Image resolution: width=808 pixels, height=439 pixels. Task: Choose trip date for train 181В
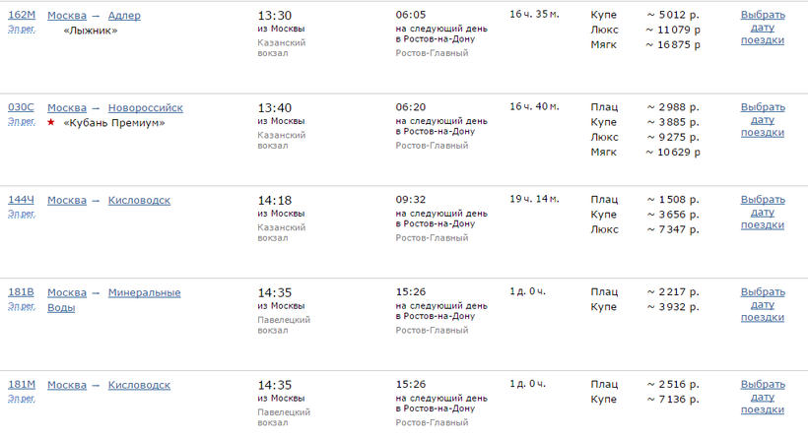click(763, 305)
